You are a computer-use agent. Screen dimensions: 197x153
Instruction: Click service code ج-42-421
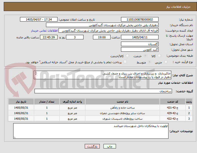173,108
